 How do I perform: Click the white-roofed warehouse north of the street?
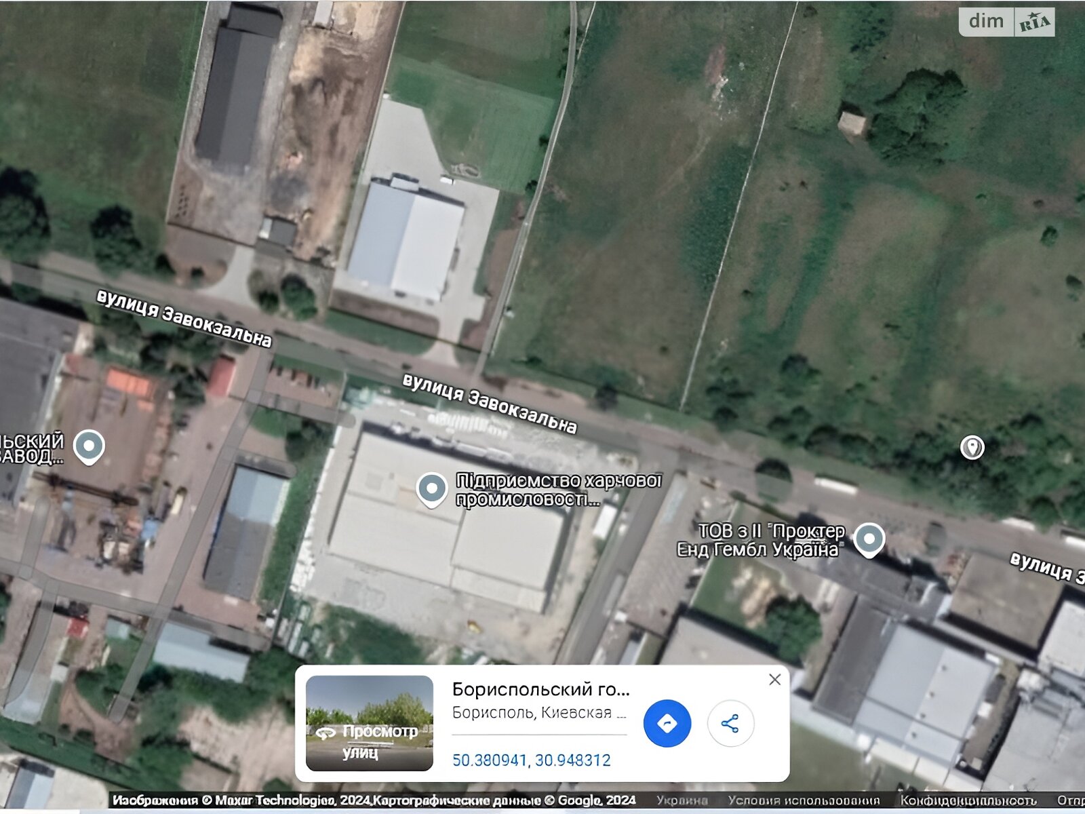[x=406, y=242]
